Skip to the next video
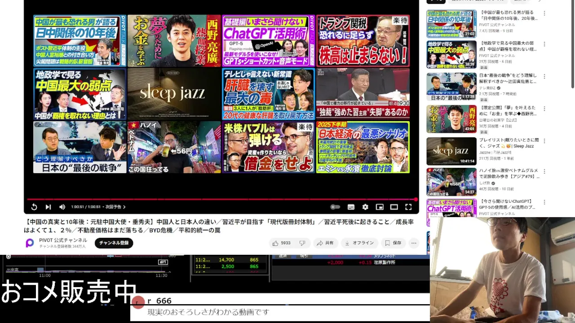Screen dimensions: 575x323 point(48,207)
